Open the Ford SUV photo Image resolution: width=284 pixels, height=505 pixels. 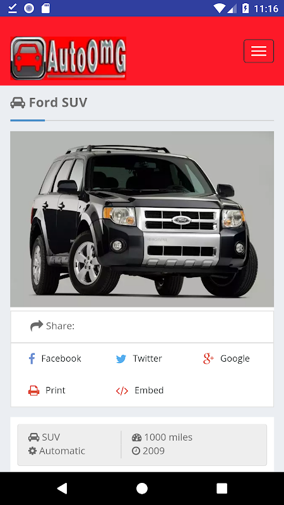click(x=142, y=219)
